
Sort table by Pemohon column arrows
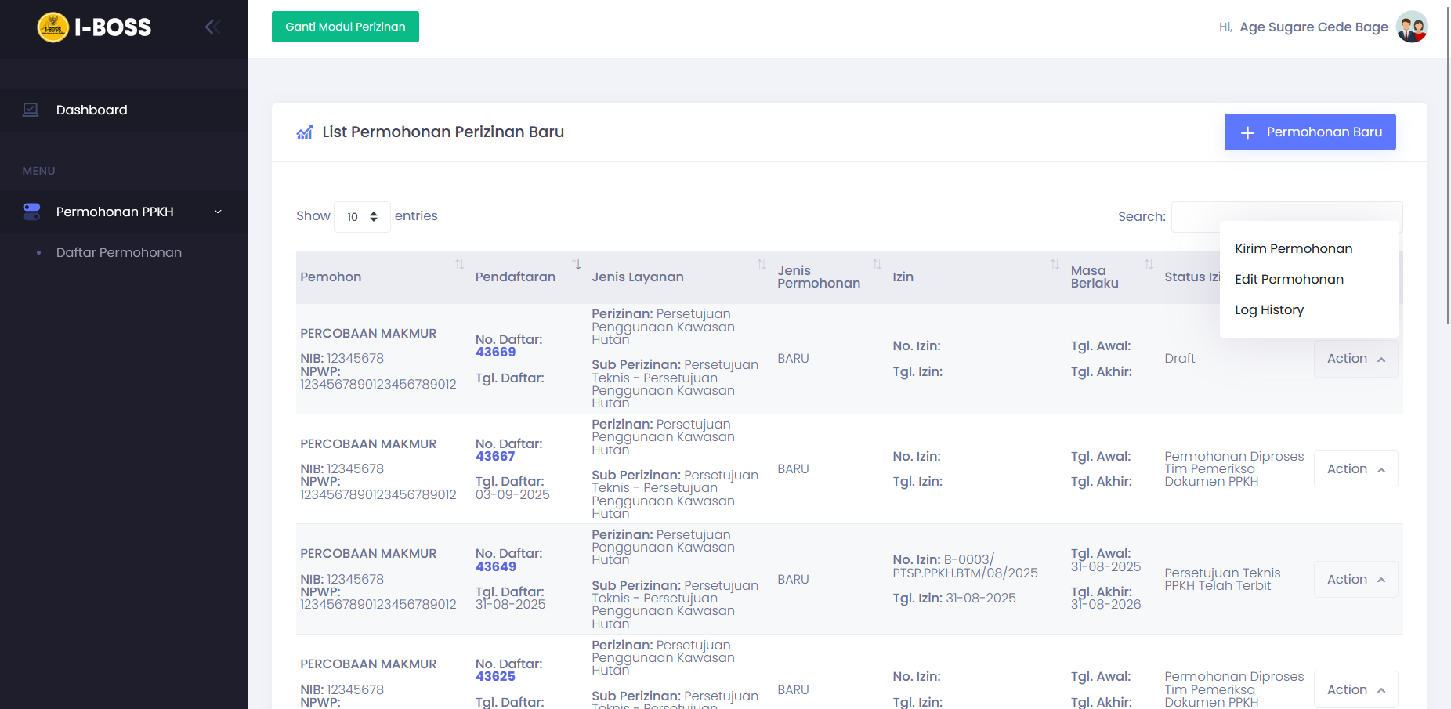(459, 265)
